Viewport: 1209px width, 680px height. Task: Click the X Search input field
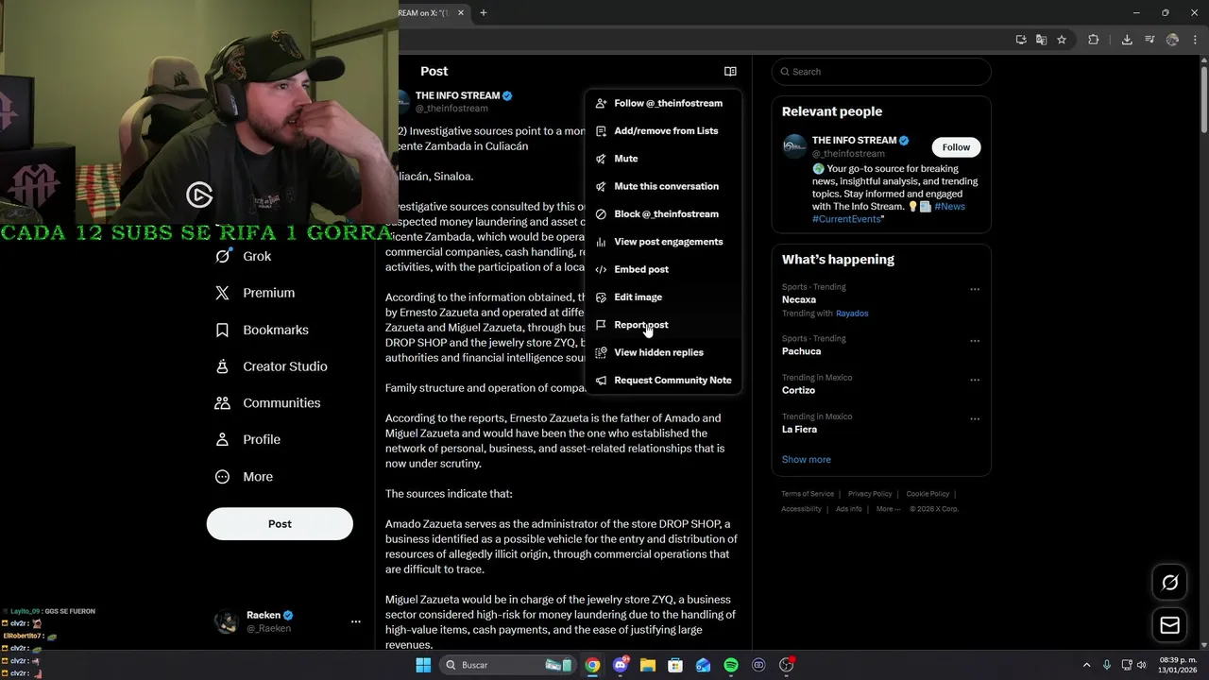pyautogui.click(x=881, y=72)
